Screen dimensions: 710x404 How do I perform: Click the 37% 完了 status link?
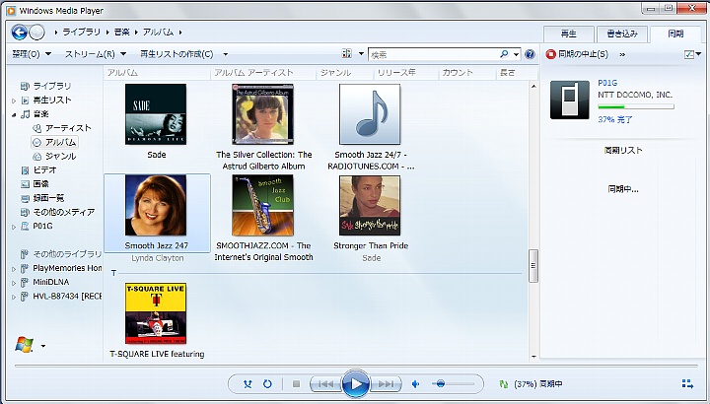(x=615, y=119)
